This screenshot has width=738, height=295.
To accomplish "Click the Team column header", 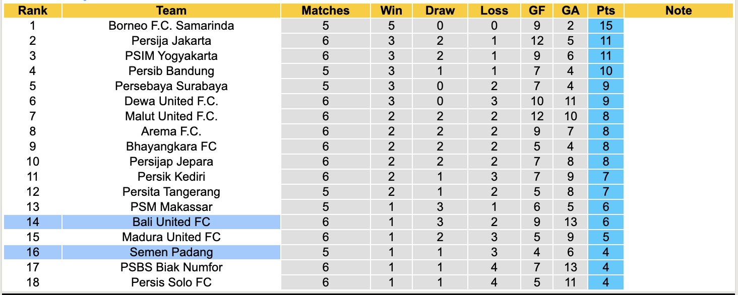I will (171, 11).
